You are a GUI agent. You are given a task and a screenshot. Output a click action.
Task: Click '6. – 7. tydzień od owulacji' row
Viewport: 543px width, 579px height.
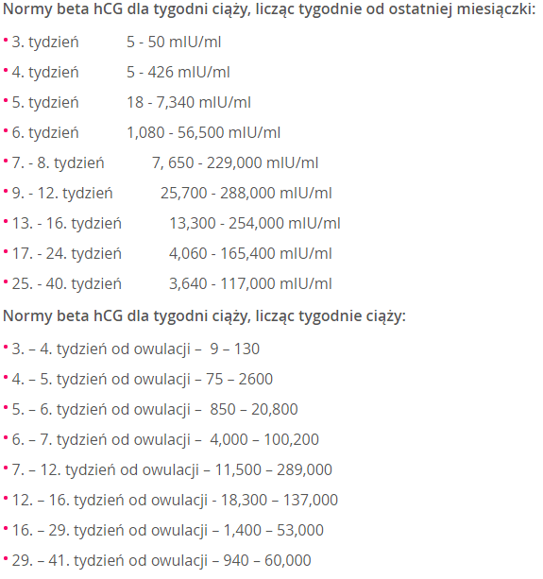point(161,440)
